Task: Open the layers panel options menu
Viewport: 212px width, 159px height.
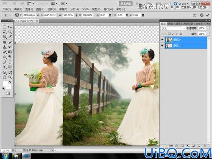Action: [x=208, y=24]
